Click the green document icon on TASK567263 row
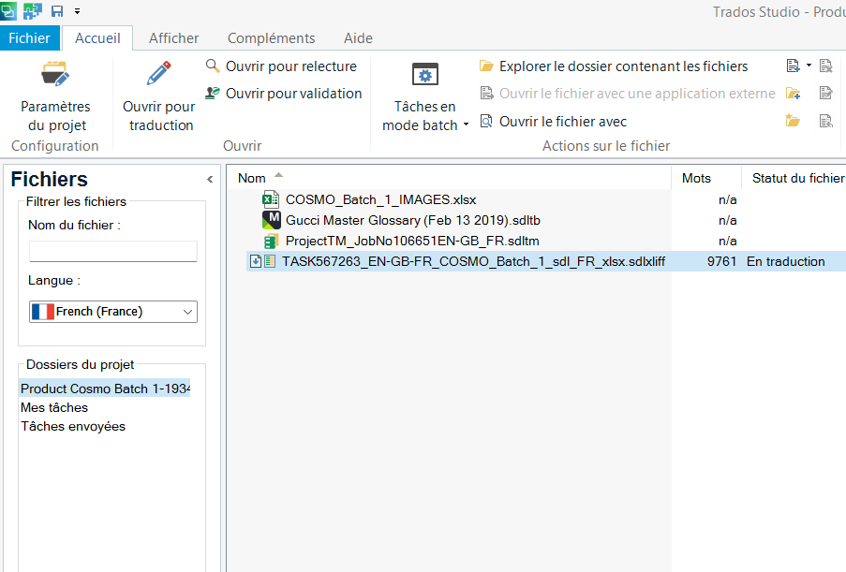 pos(270,261)
